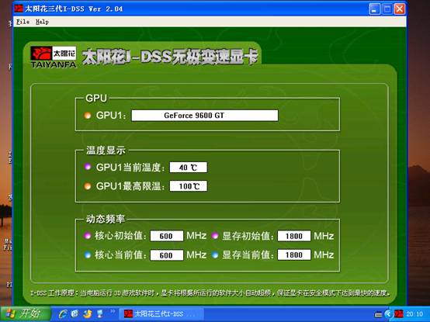Open the Help menu

point(42,22)
